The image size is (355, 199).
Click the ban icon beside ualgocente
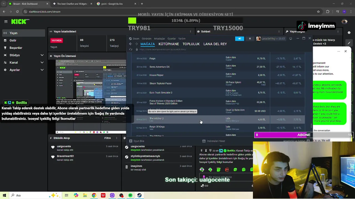click(x=127, y=147)
